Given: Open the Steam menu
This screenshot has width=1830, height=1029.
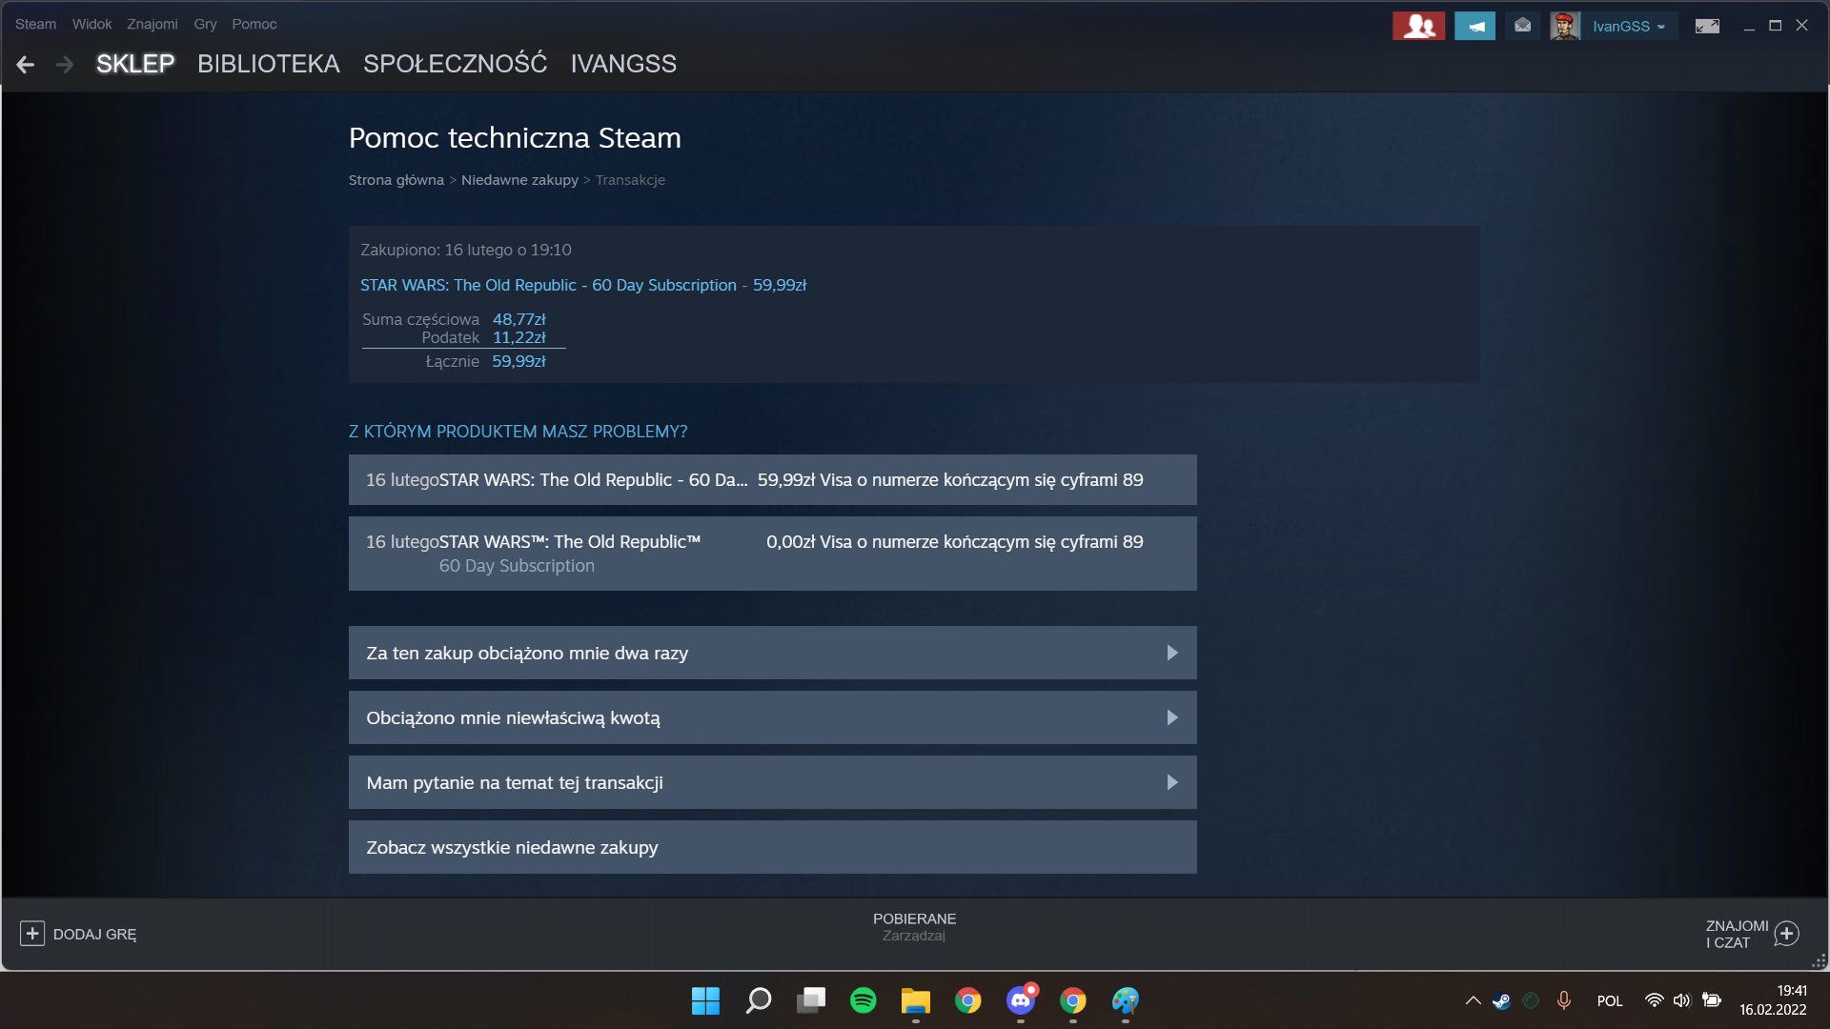Looking at the screenshot, I should pos(35,24).
